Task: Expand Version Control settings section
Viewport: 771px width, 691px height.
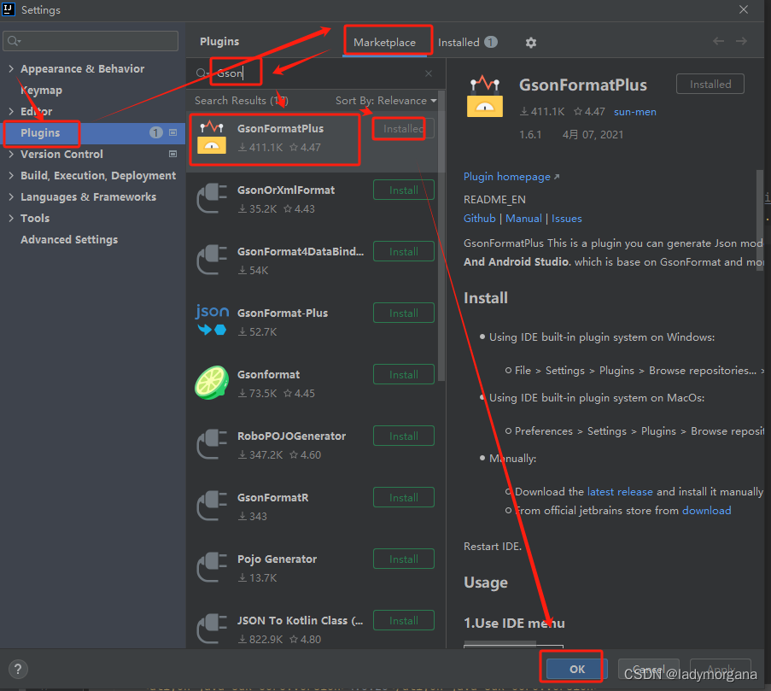Action: (11, 154)
